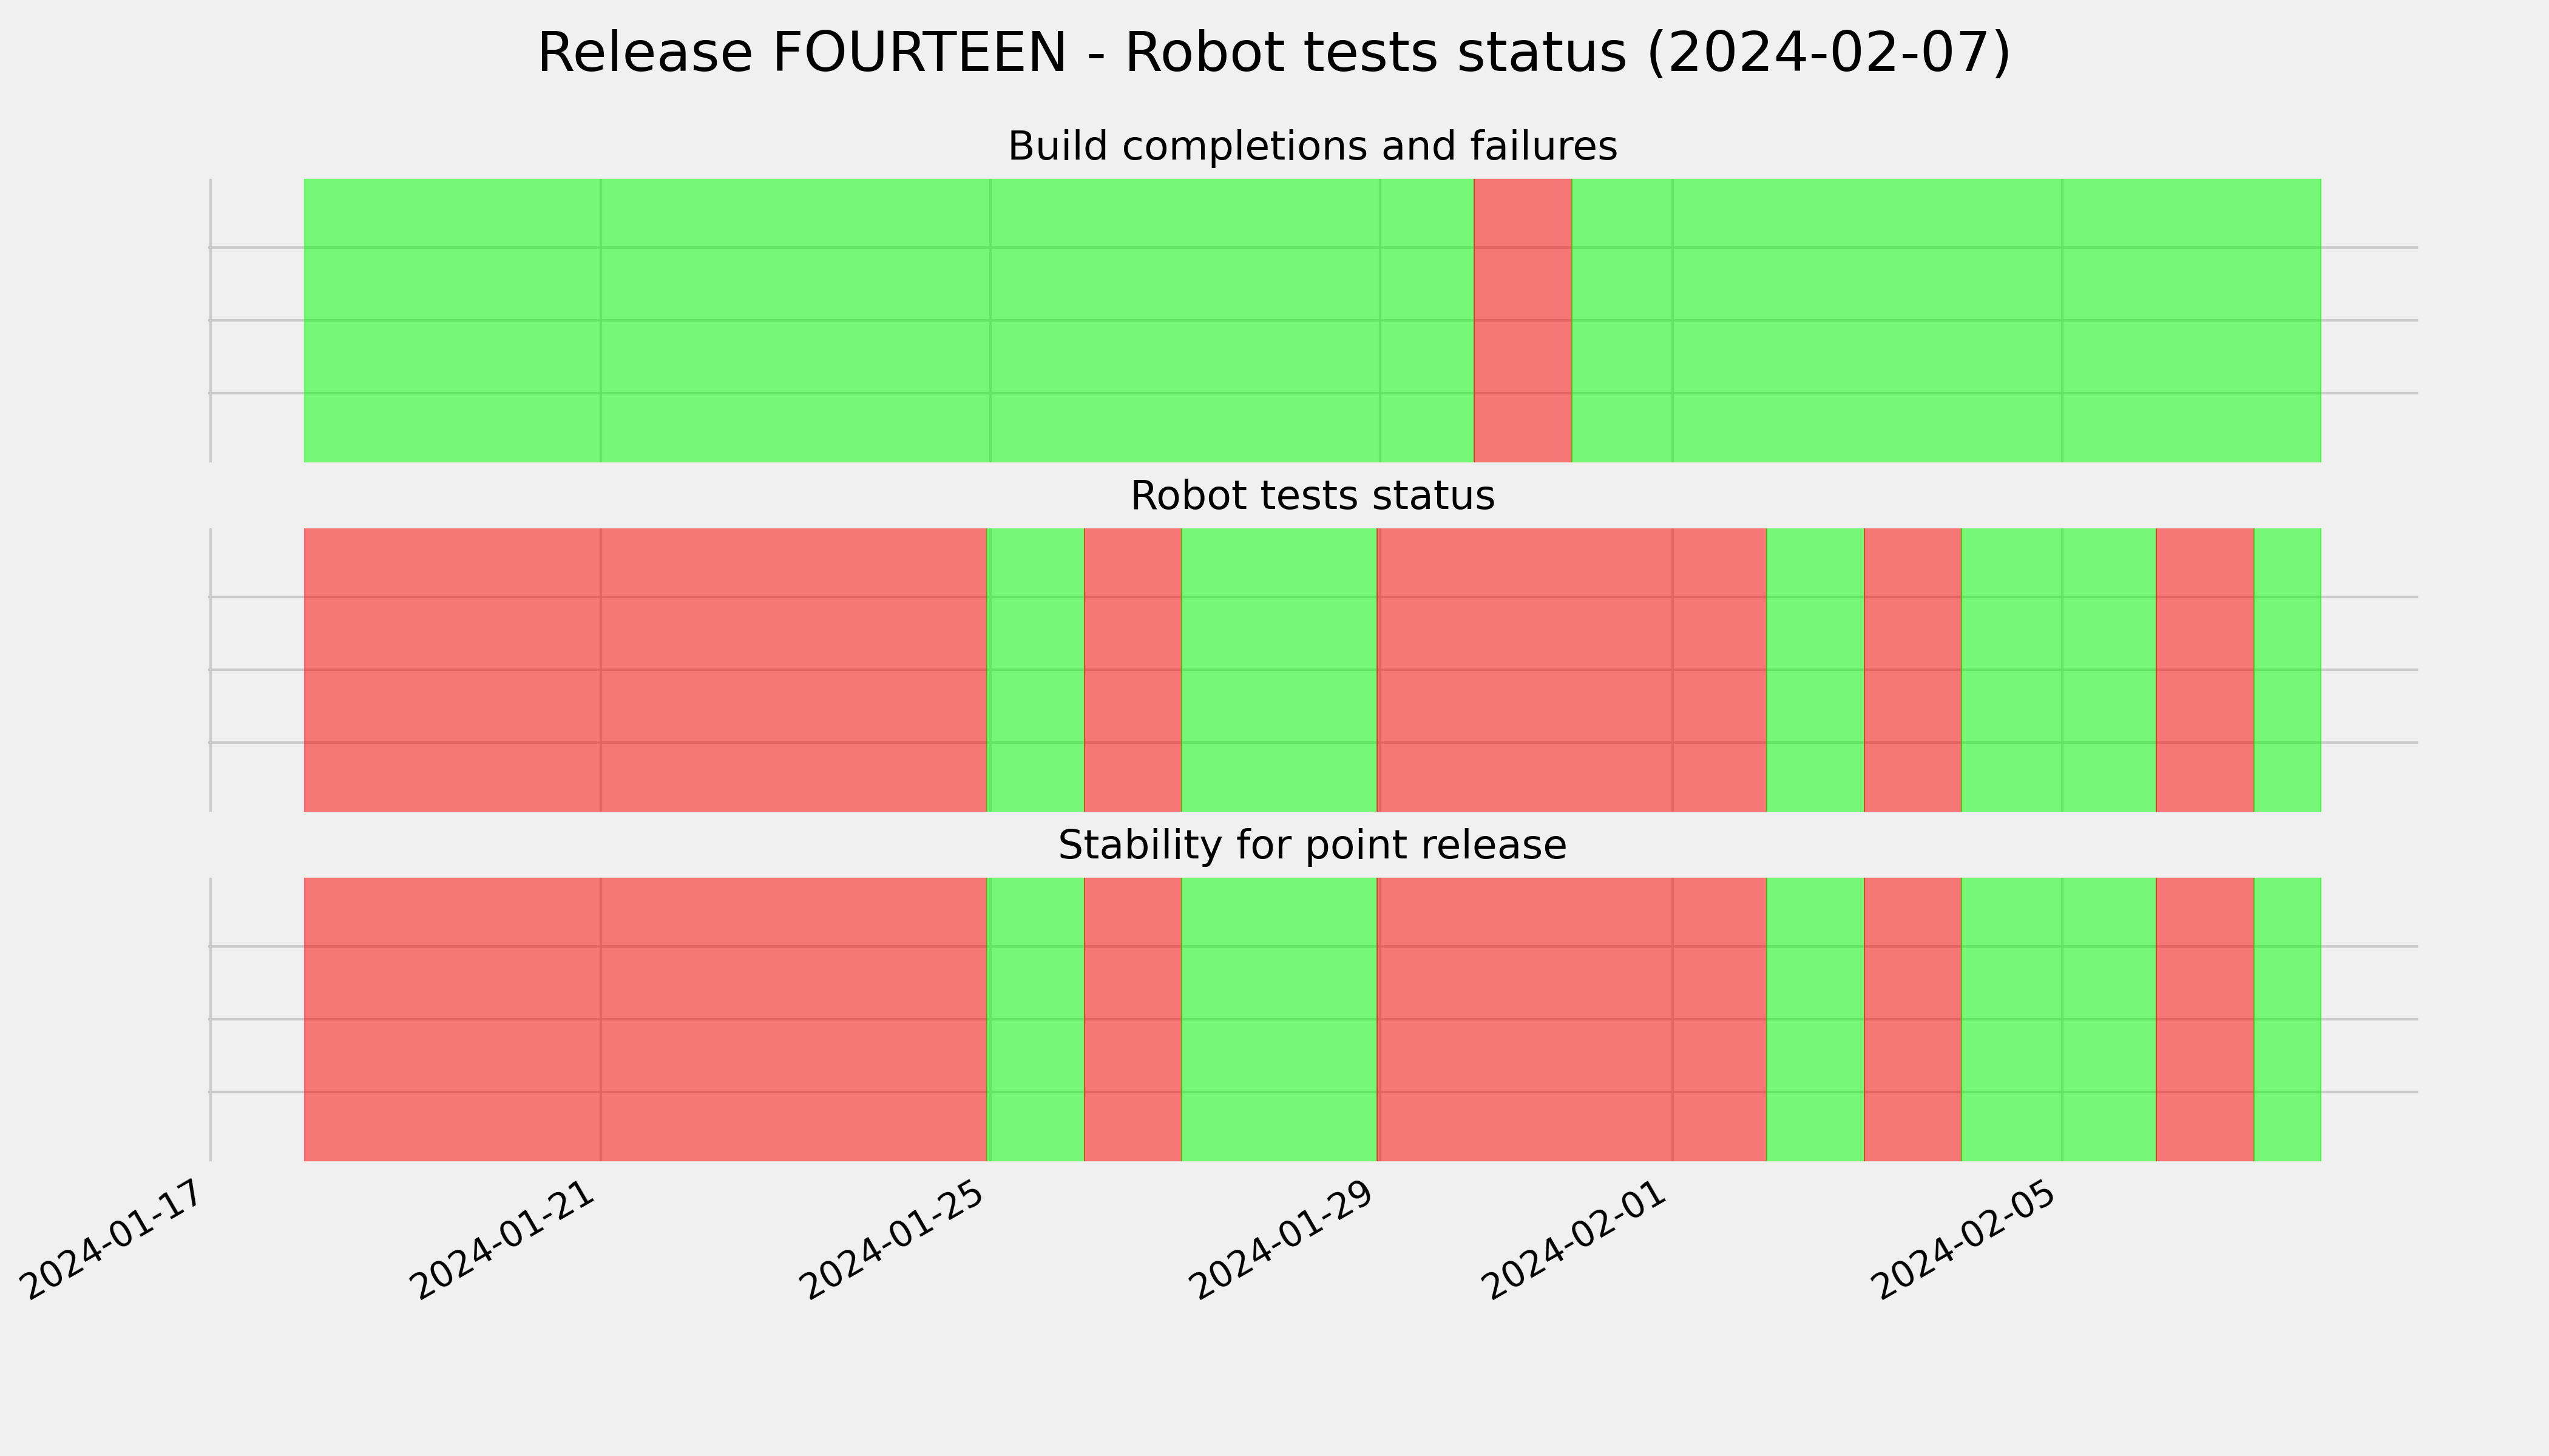Click the 2024-01-21 date axis label
This screenshot has height=1456, width=2549.
[509, 1238]
